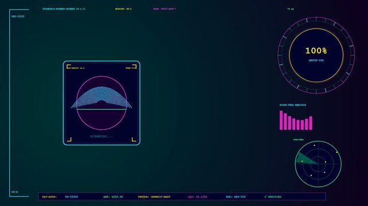Image resolution: width=368 pixels, height=206 pixels.
Task: Click the SCANNING... status text
Action: point(102,136)
